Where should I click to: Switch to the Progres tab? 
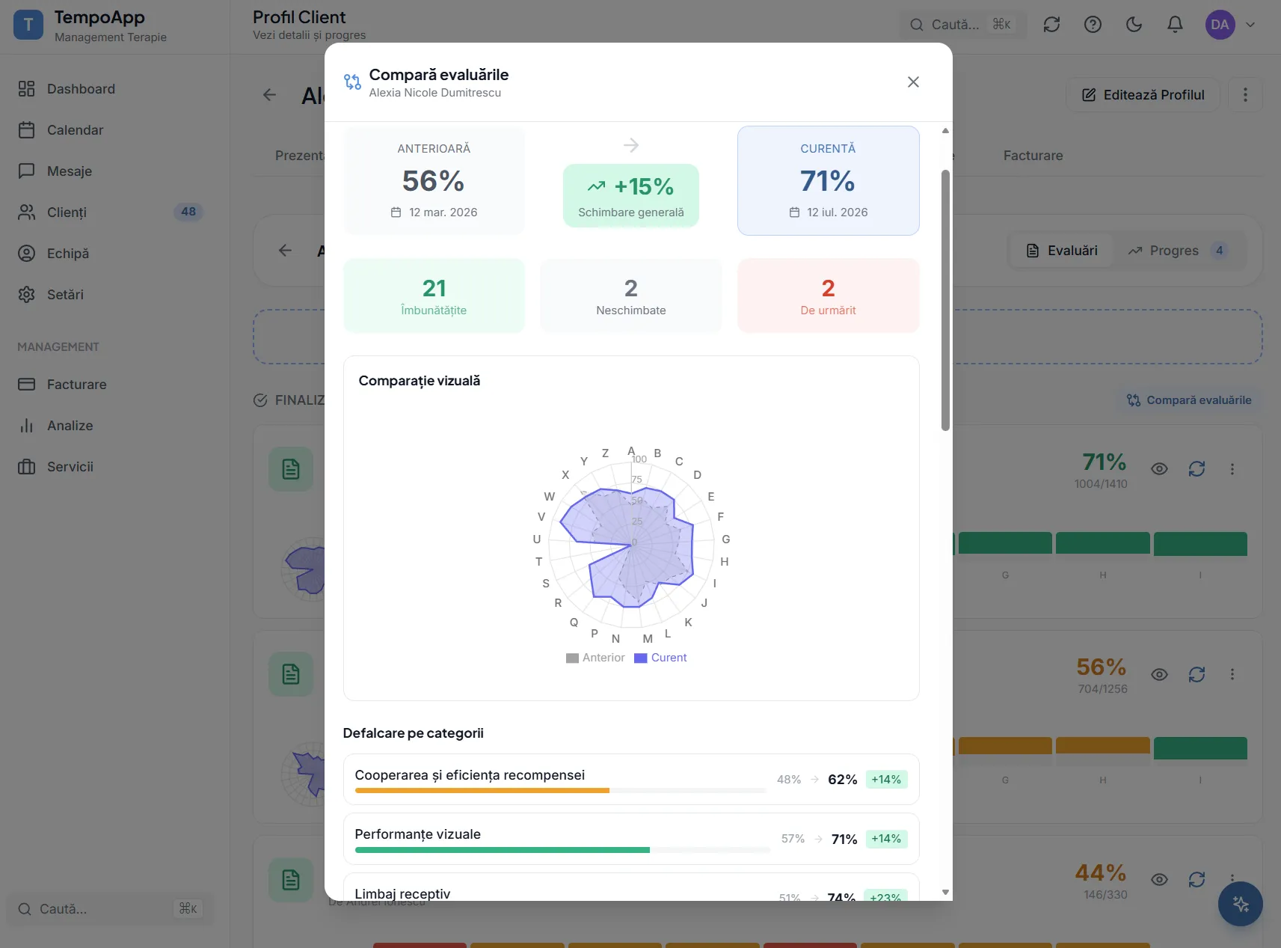point(1177,251)
